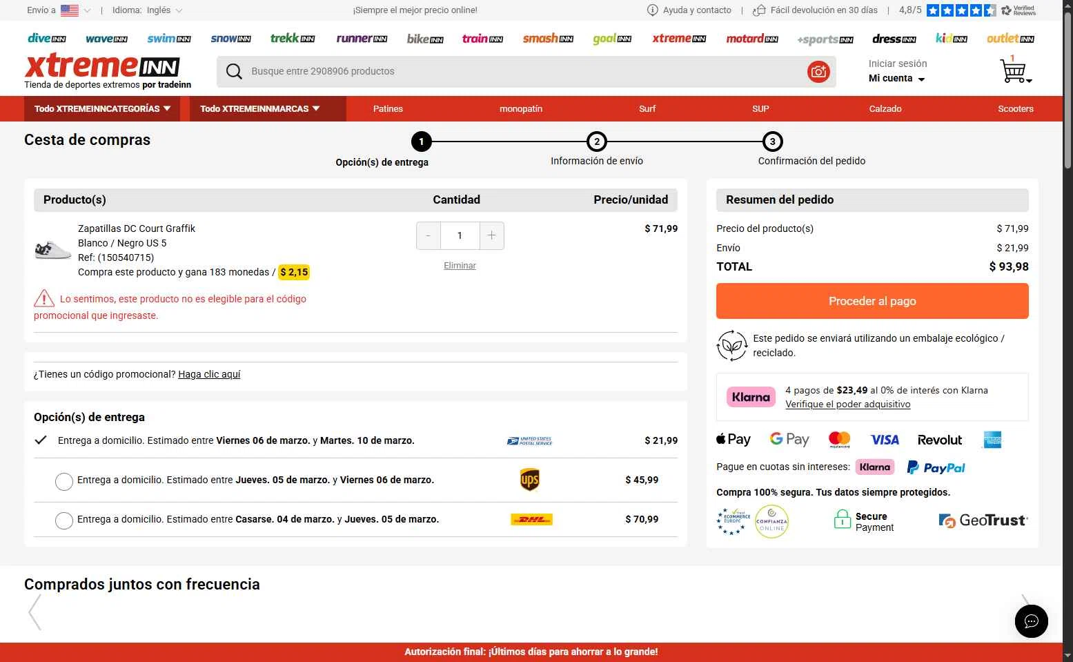Image resolution: width=1073 pixels, height=662 pixels.
Task: Click the Apple Pay logo
Action: 733,439
